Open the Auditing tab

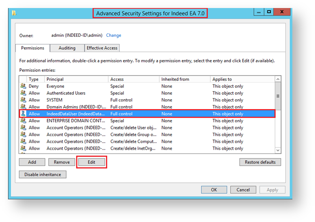click(67, 48)
